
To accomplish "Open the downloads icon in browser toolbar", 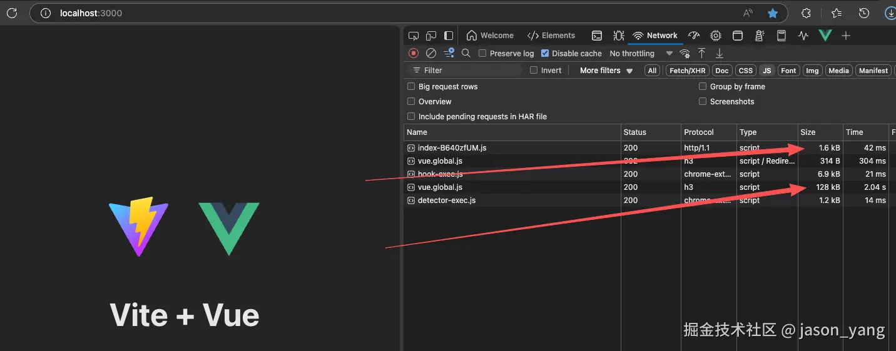I will click(x=890, y=13).
